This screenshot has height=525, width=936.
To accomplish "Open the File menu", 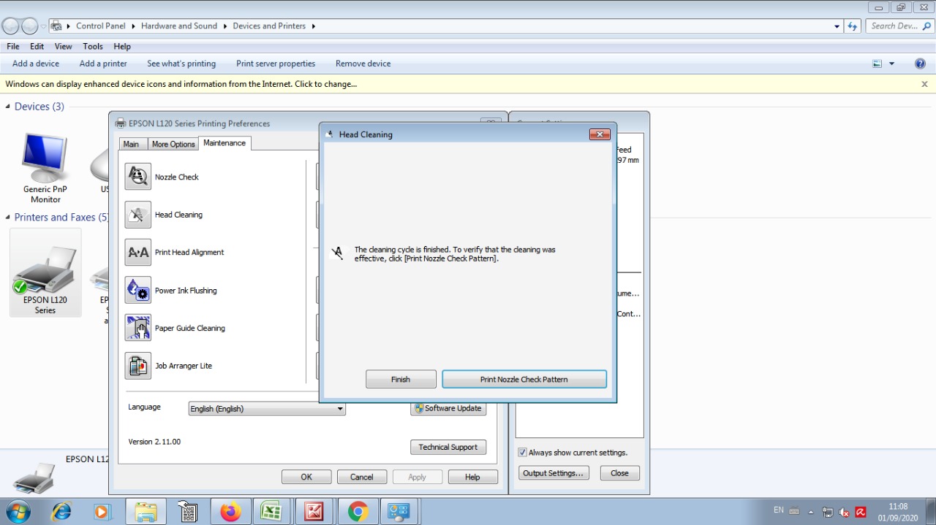I will pyautogui.click(x=13, y=46).
